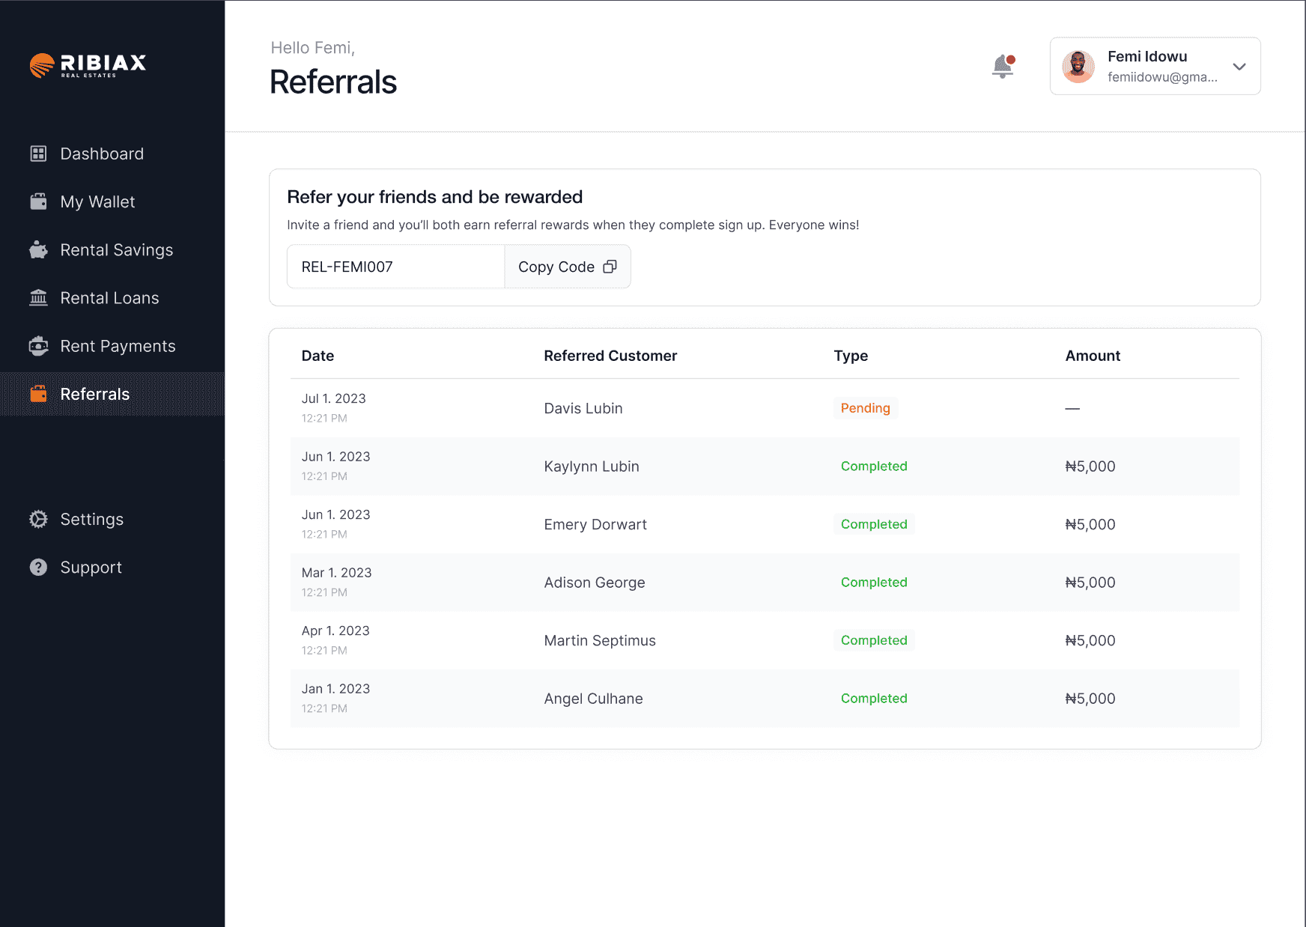Select the Adison George customer name
The image size is (1306, 927).
click(595, 583)
